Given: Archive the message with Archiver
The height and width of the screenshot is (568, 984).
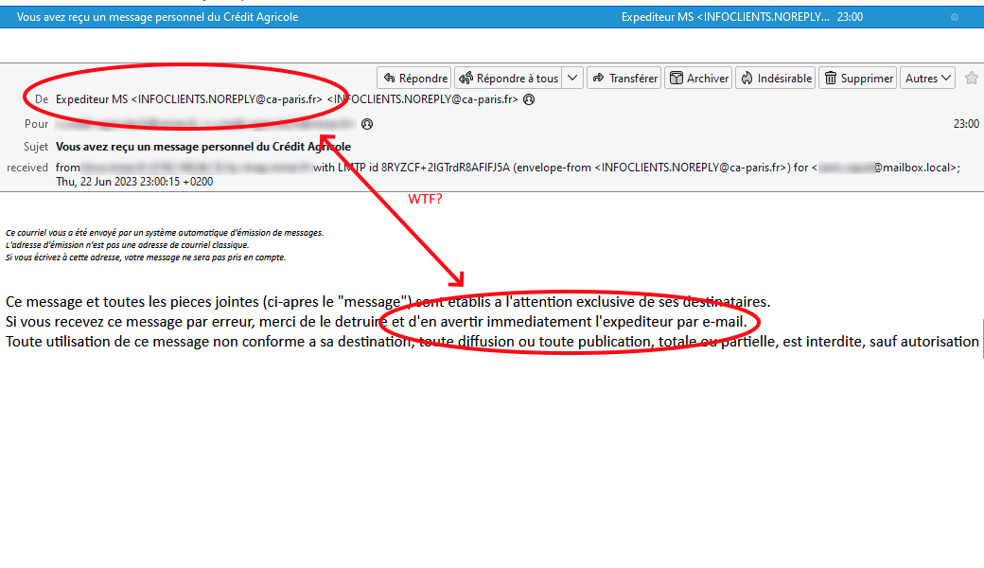Looking at the screenshot, I should [x=698, y=79].
